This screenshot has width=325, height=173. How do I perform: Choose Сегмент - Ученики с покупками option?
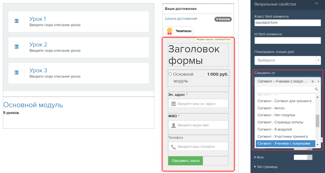point(286,144)
